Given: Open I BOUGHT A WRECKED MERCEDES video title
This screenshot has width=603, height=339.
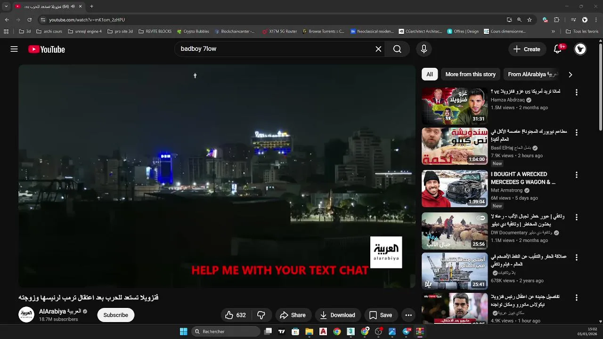Looking at the screenshot, I should pos(523,178).
